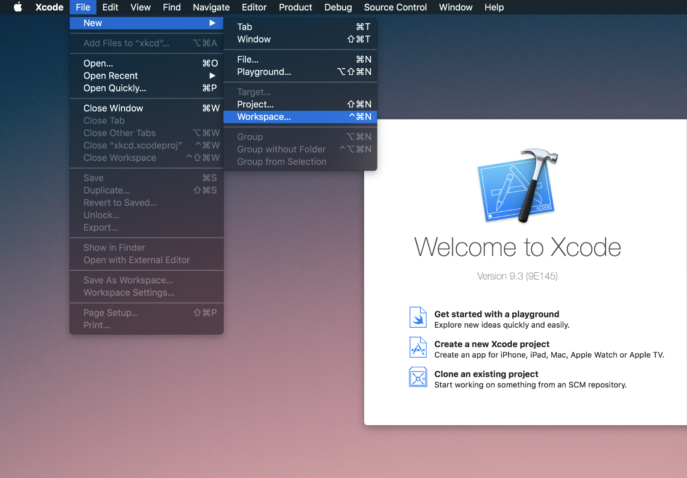Select the highlighted Workspace... menu item
The height and width of the screenshot is (478, 687).
pos(300,117)
